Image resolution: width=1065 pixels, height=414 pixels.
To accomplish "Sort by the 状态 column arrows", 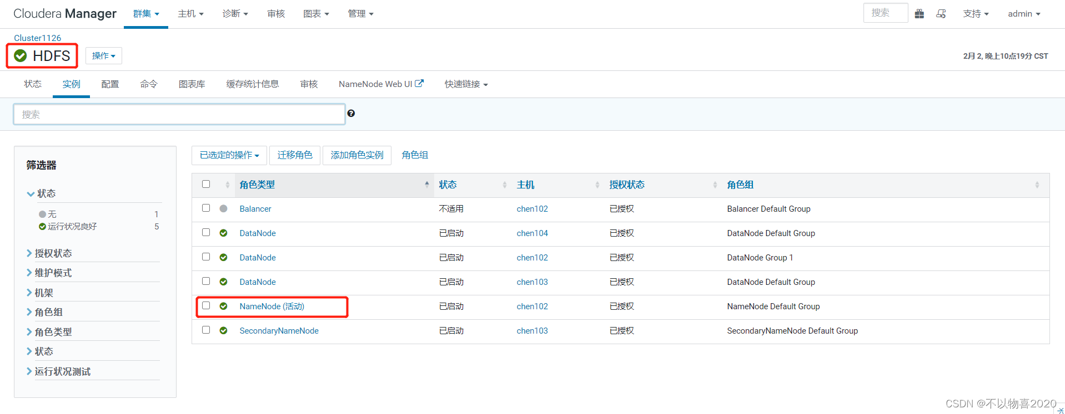I will (x=505, y=185).
